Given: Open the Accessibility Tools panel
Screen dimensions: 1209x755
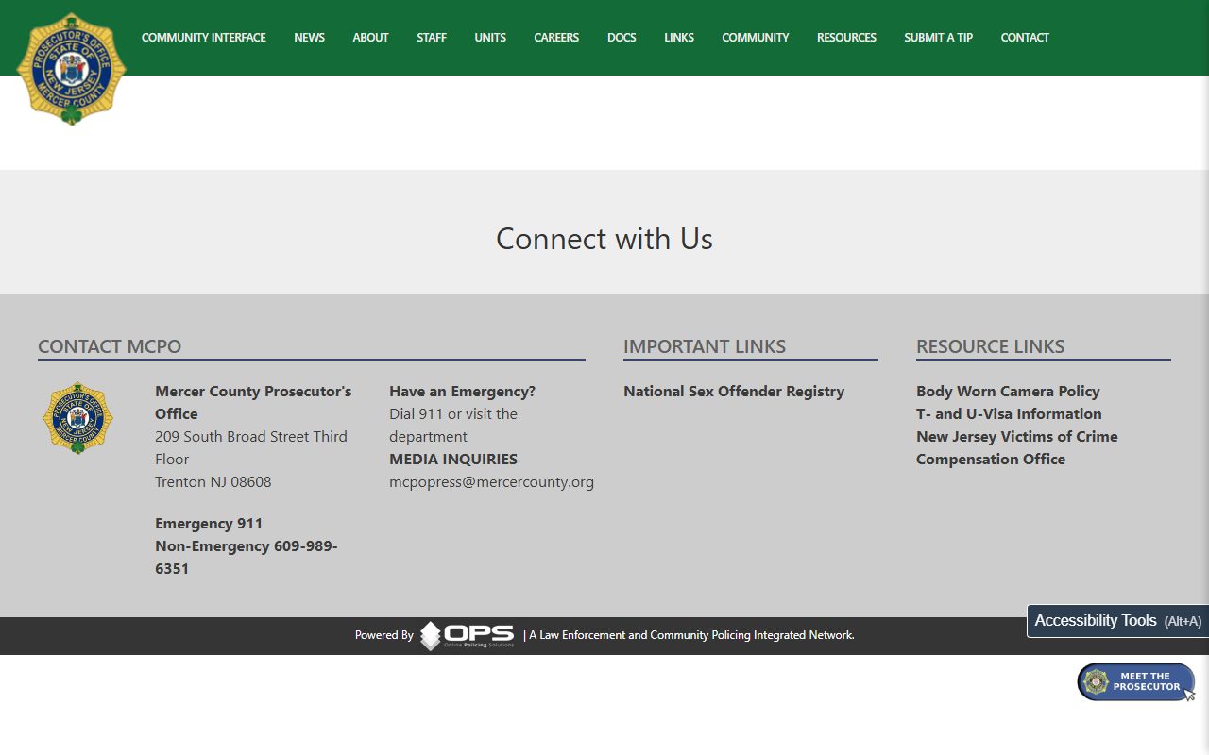Looking at the screenshot, I should click(x=1117, y=621).
